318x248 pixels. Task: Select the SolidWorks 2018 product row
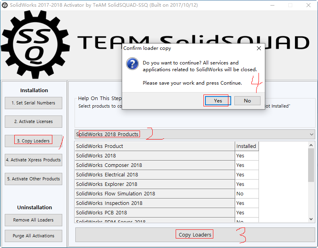167,156
